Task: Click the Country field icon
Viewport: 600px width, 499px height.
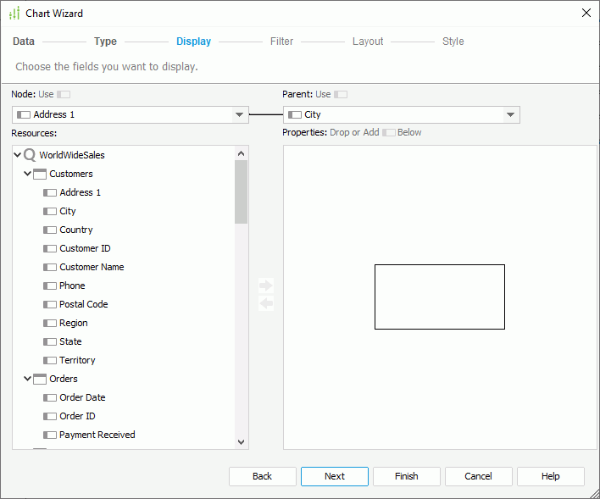Action: pyautogui.click(x=50, y=230)
